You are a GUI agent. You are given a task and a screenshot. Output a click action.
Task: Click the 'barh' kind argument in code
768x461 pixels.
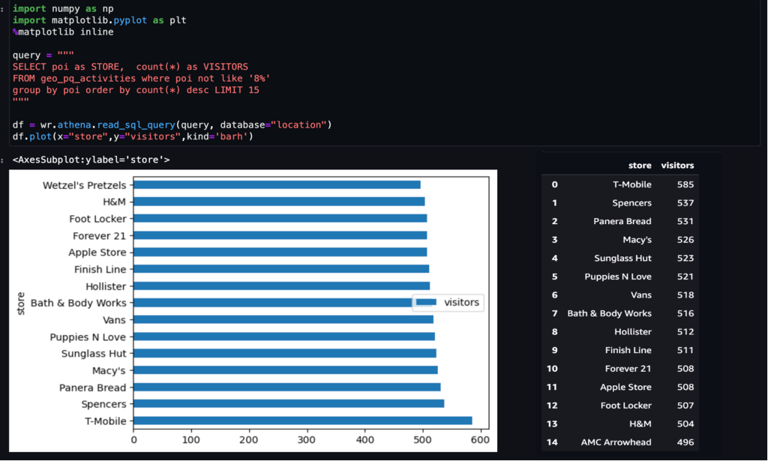point(231,136)
